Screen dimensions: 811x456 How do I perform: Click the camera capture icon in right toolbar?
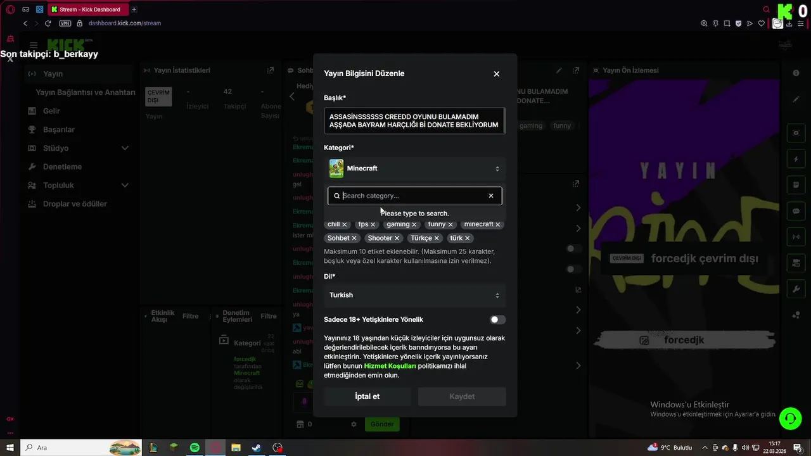pos(796,133)
